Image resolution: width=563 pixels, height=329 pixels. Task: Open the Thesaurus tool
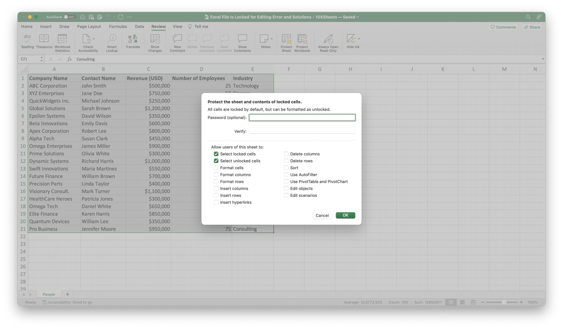44,41
